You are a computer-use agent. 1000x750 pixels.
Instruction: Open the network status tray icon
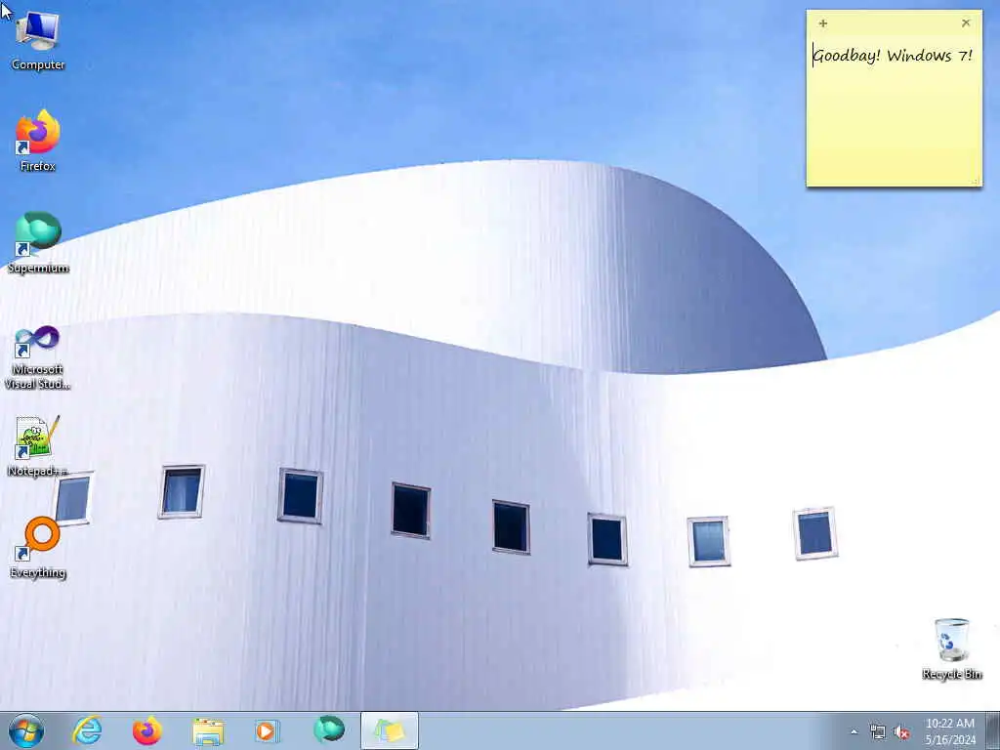click(878, 732)
